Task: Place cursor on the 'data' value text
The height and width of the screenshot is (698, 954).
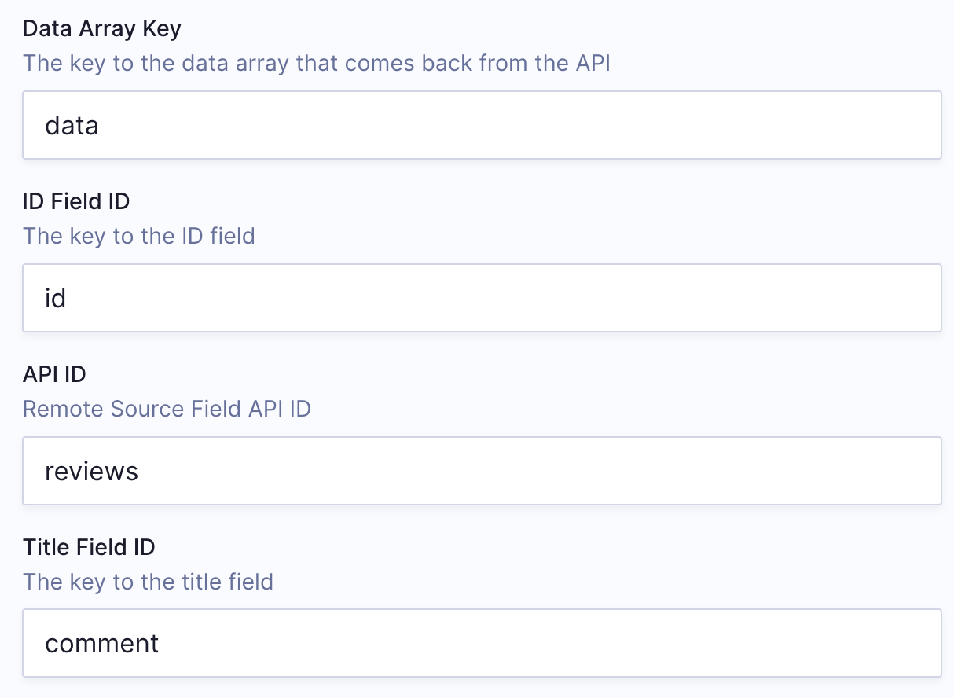Action: tap(72, 125)
